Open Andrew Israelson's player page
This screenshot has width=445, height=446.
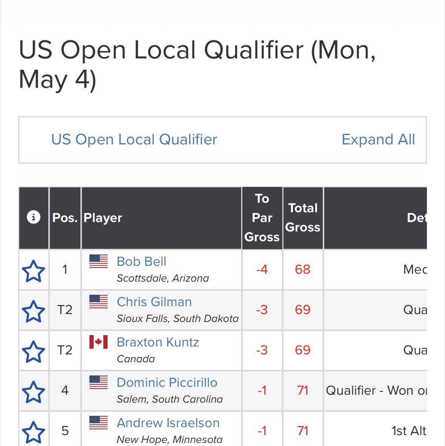coord(168,423)
